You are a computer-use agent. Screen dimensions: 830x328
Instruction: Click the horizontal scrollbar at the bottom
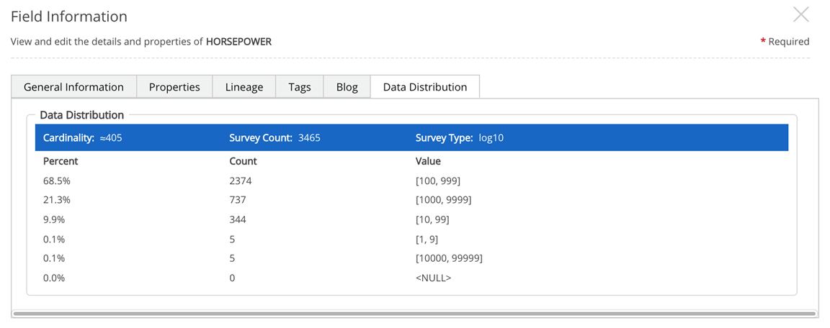pyautogui.click(x=414, y=314)
